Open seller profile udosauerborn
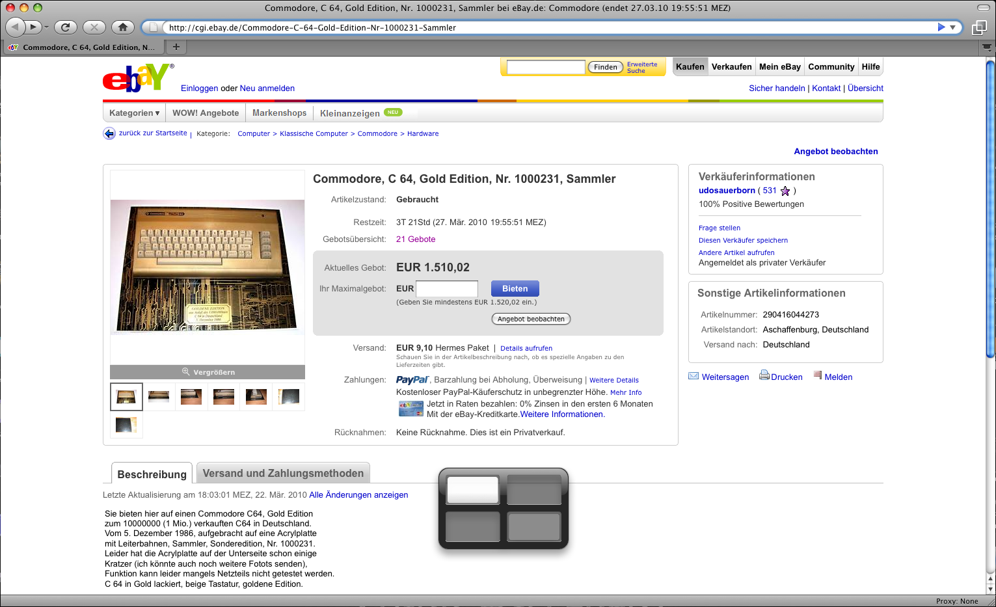This screenshot has width=996, height=607. coord(727,191)
